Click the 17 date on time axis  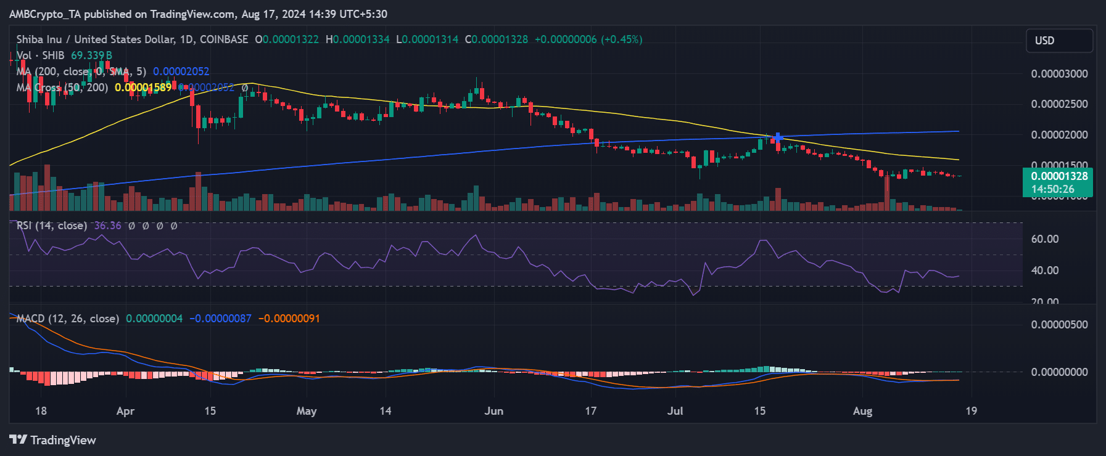(591, 411)
